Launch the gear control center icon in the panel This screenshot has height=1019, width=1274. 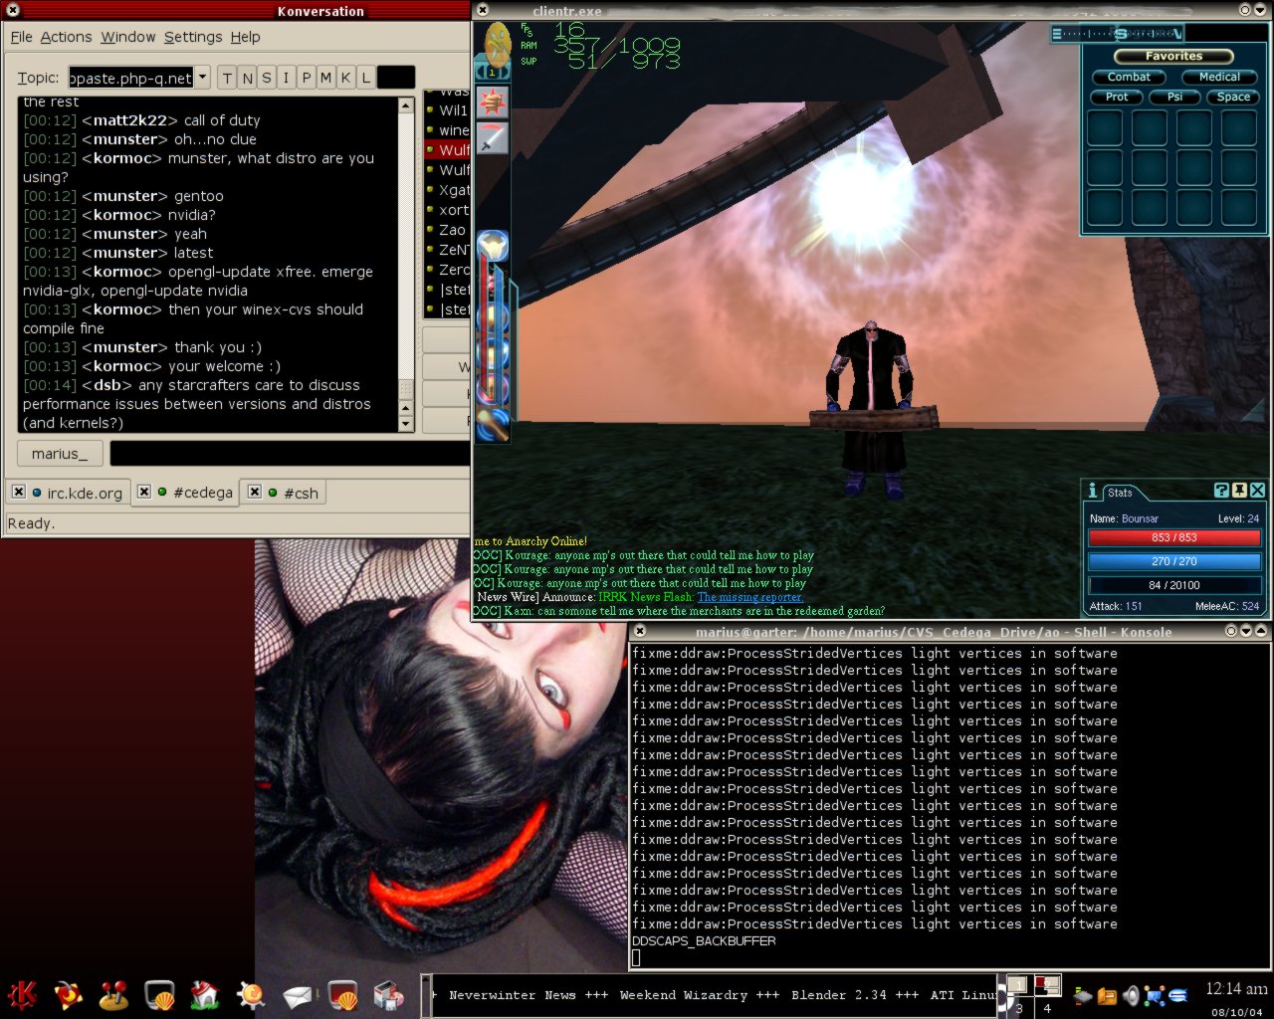point(251,994)
